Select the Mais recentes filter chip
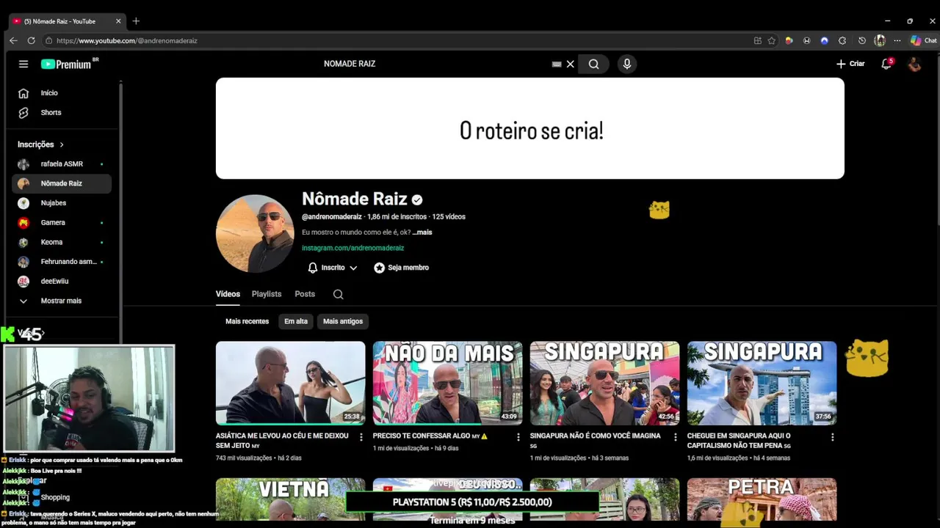The height and width of the screenshot is (528, 940). point(247,321)
